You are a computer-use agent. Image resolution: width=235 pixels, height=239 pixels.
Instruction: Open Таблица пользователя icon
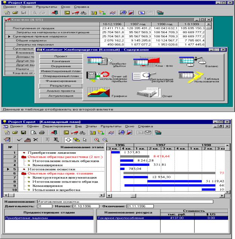pos(191,77)
